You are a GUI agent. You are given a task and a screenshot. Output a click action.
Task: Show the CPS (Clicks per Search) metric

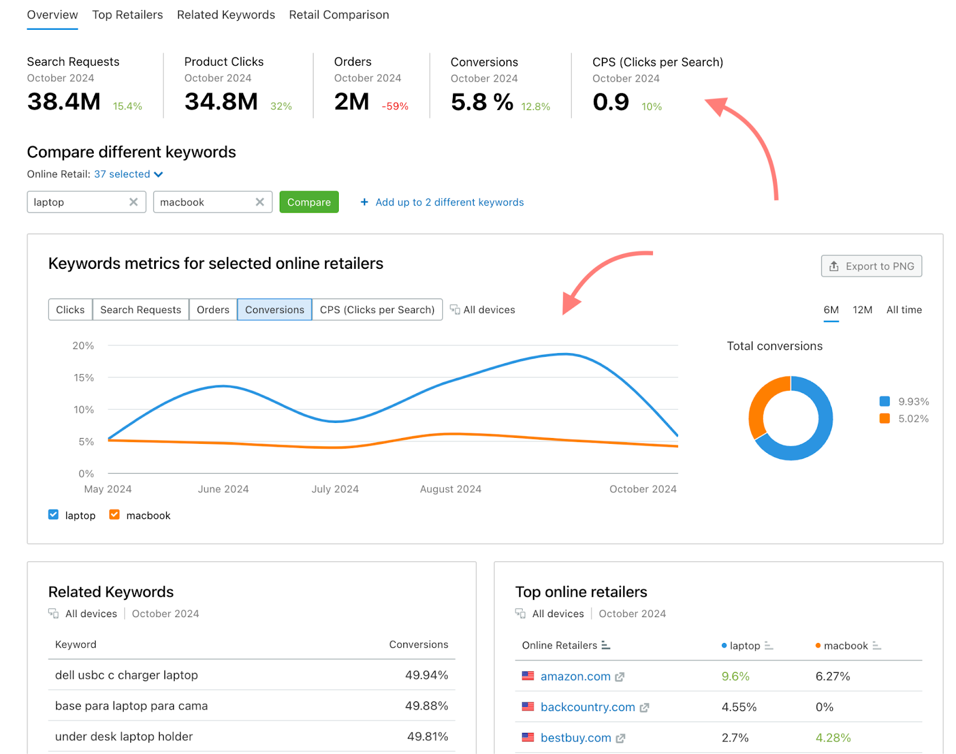tap(377, 309)
